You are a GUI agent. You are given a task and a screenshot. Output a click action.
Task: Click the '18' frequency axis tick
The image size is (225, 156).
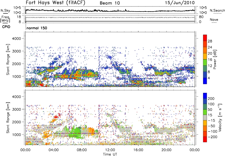point(19,17)
